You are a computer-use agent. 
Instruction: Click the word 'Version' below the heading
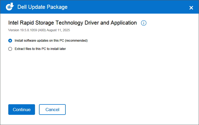pyautogui.click(x=14, y=30)
